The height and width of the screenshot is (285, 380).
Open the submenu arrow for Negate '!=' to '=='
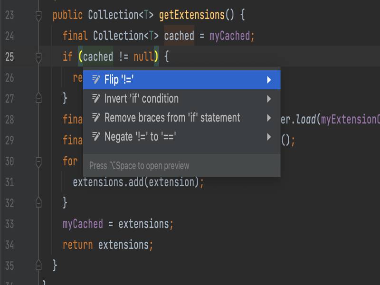[269, 137]
